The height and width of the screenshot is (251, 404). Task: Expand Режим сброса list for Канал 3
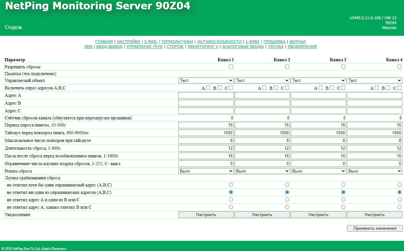[x=318, y=171]
